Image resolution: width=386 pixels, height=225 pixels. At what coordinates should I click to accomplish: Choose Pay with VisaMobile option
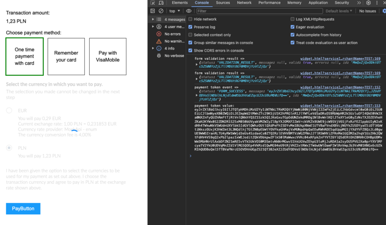(x=108, y=56)
